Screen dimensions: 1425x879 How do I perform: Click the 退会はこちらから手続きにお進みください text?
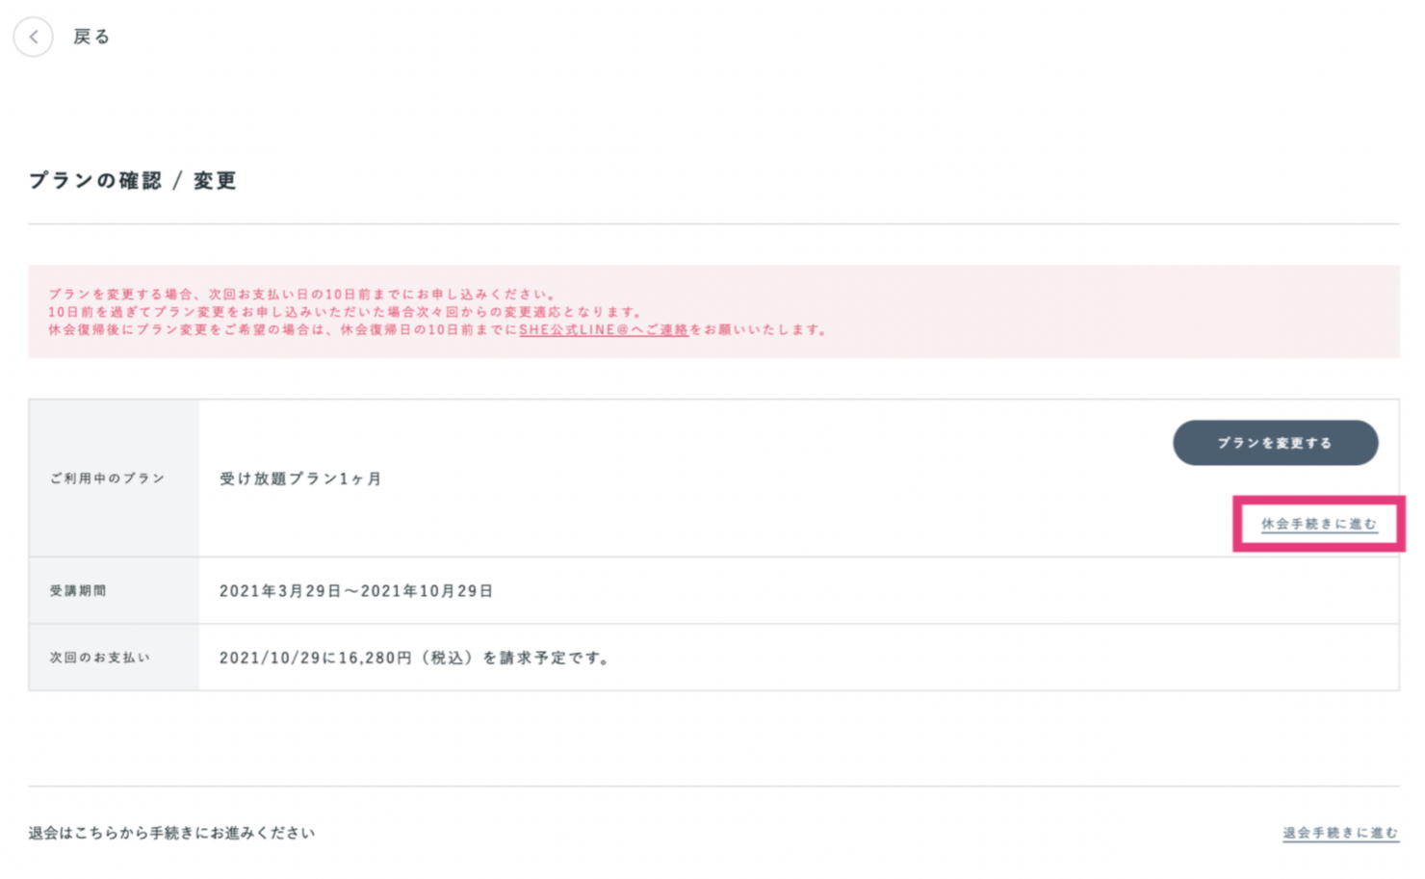(171, 833)
